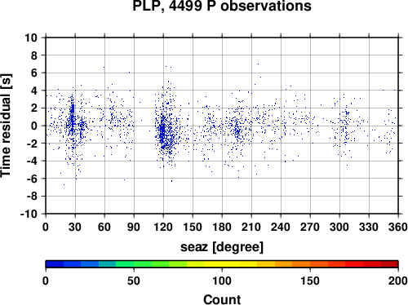Screen dimensions: 408x305
Task: Click the dense point cluster near seaz 28
Action: [73, 117]
